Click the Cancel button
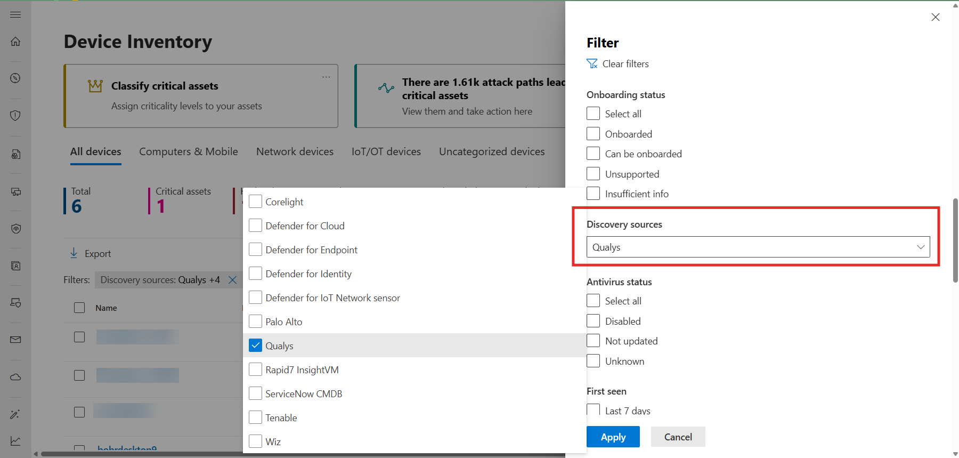959x458 pixels. 678,437
